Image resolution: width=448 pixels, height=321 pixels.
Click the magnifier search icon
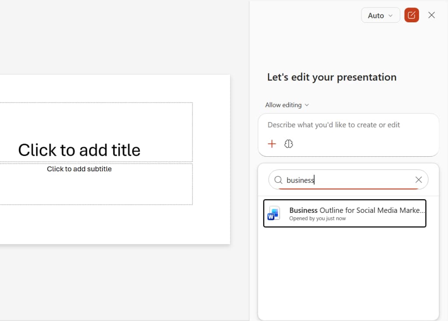[278, 180]
